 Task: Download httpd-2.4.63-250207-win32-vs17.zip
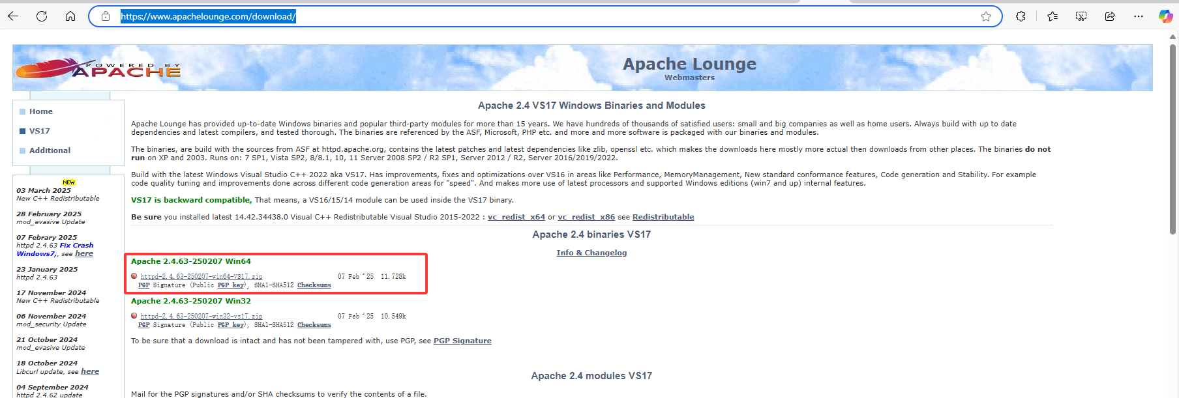pos(201,317)
